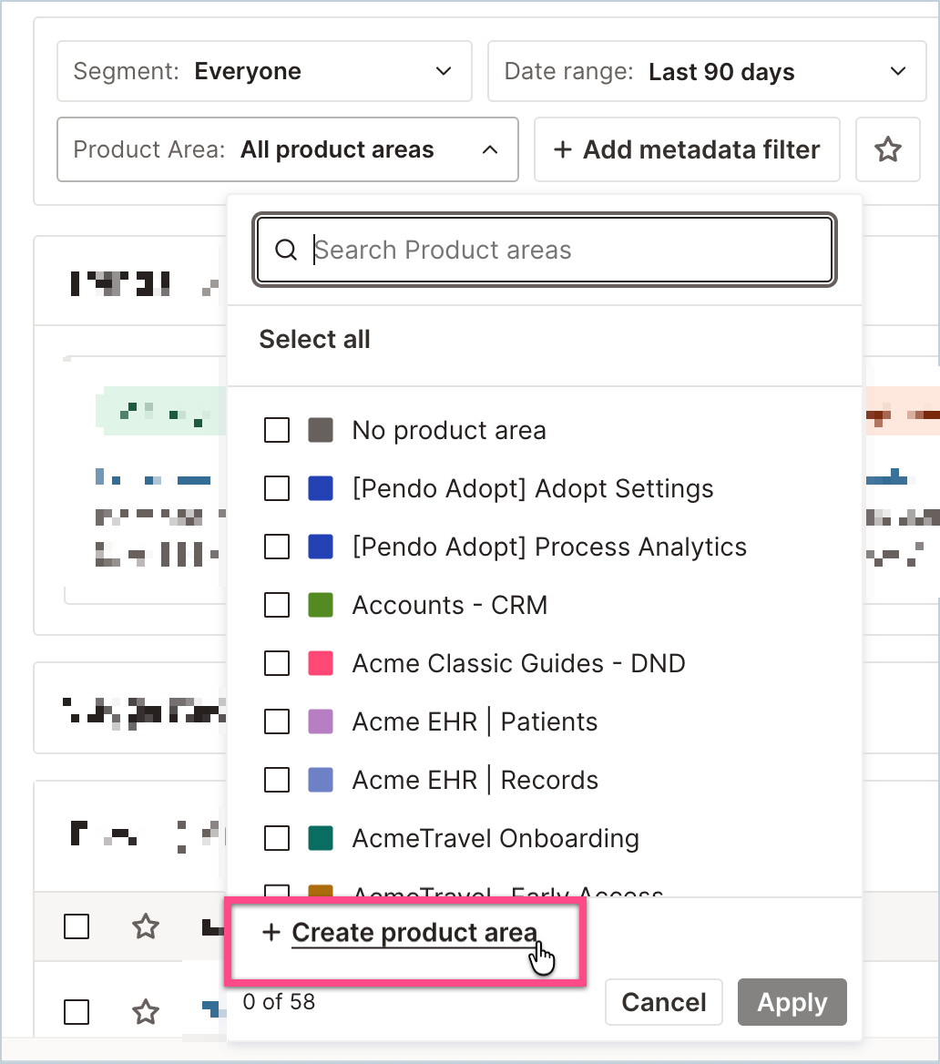The width and height of the screenshot is (940, 1064).
Task: Click the purple Acme EHR | Patients swatch
Action: tap(321, 722)
